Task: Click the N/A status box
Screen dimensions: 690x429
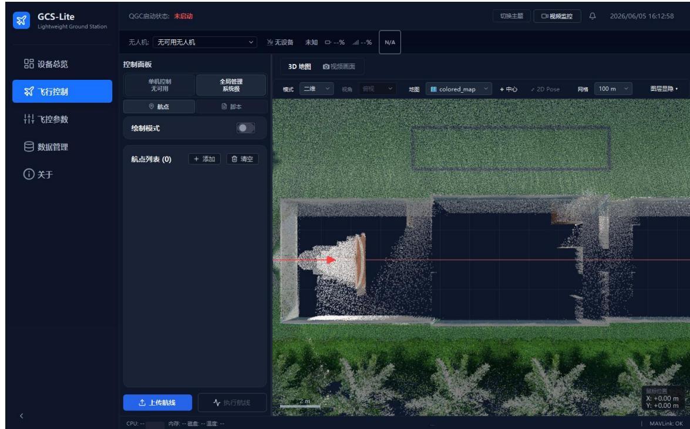Action: point(390,42)
